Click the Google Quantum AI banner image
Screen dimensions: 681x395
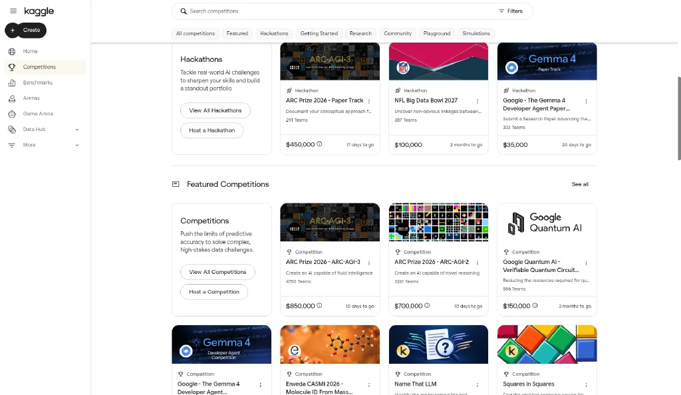coord(547,222)
